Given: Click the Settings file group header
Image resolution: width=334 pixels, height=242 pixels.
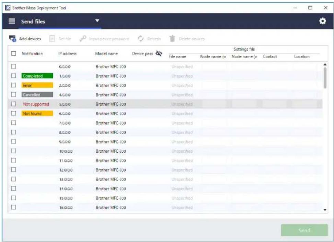Looking at the screenshot, I should [x=244, y=49].
